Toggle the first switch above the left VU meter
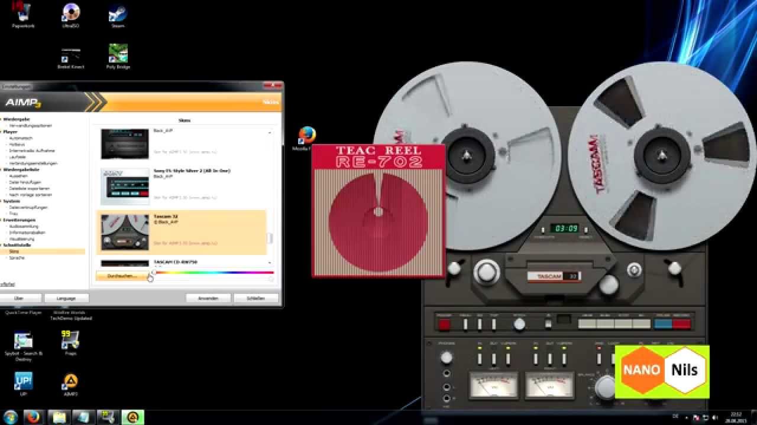Screen dimensions: 757x425 (480, 358)
